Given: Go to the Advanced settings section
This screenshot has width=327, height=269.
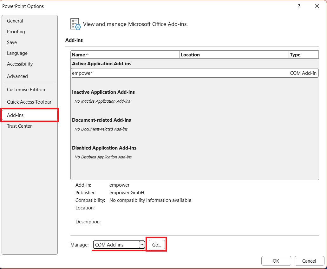Looking at the screenshot, I should [x=17, y=76].
